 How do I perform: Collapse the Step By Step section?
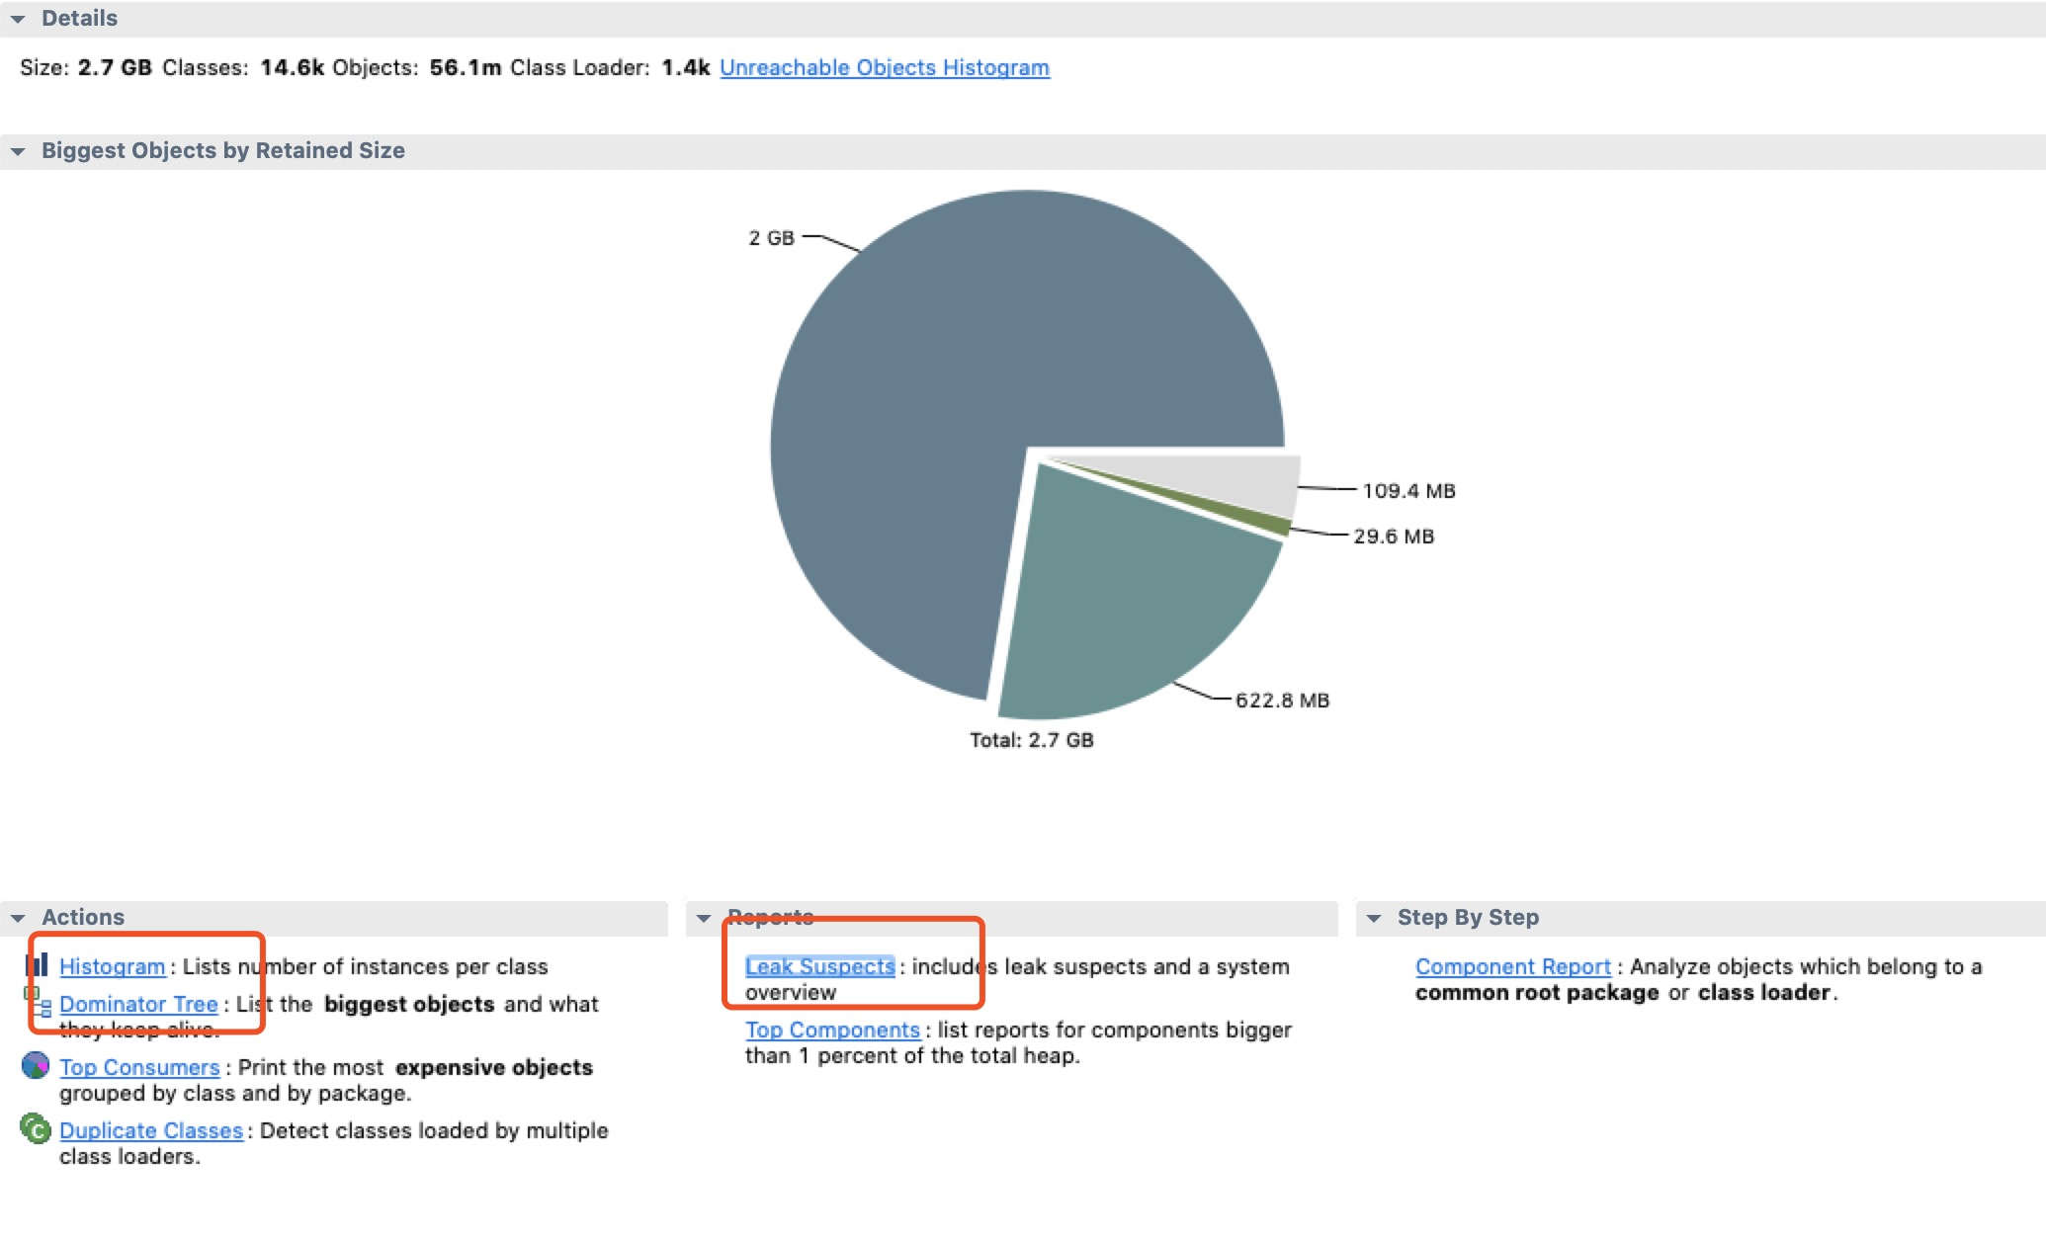(x=1374, y=918)
